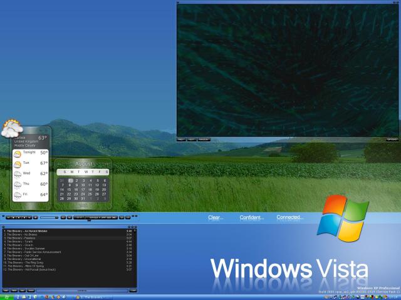
Task: Select track 6 Swollen Summer in playlist
Action: pyautogui.click(x=68, y=249)
